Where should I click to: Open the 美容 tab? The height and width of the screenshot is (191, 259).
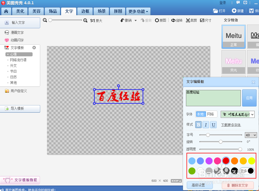click(x=36, y=11)
